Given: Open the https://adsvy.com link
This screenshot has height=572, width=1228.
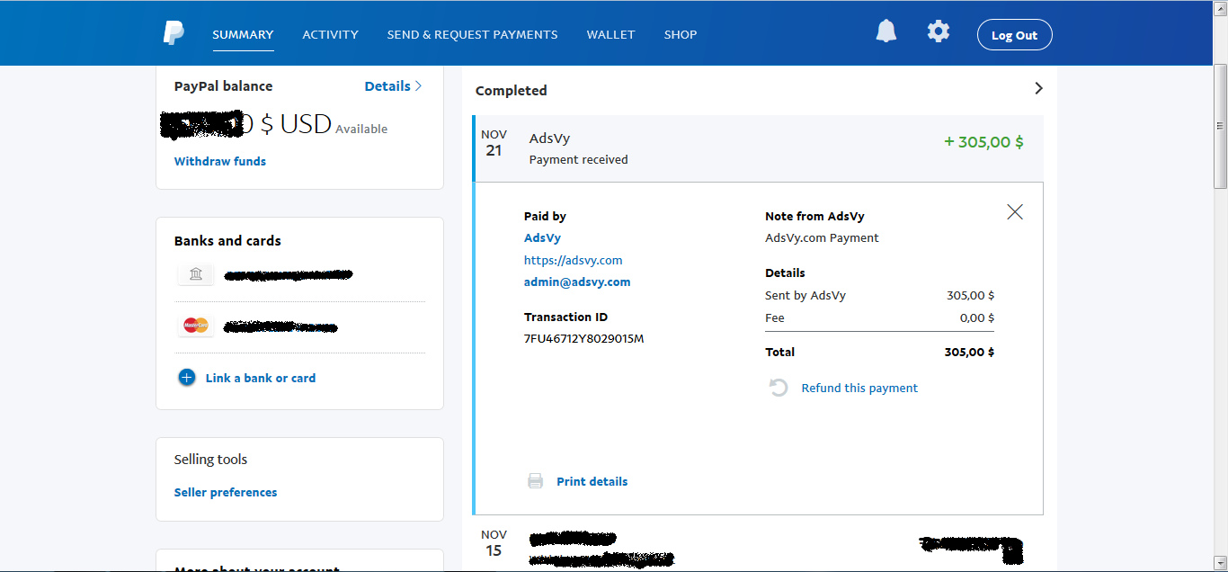Looking at the screenshot, I should [x=574, y=260].
